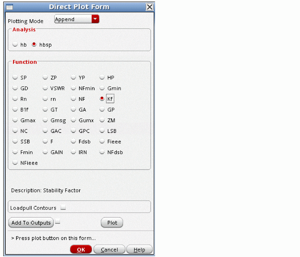Select the NFieee radio button

coord(15,163)
